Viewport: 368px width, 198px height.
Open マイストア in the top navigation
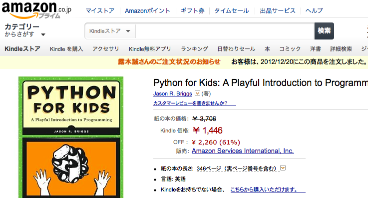click(x=100, y=11)
